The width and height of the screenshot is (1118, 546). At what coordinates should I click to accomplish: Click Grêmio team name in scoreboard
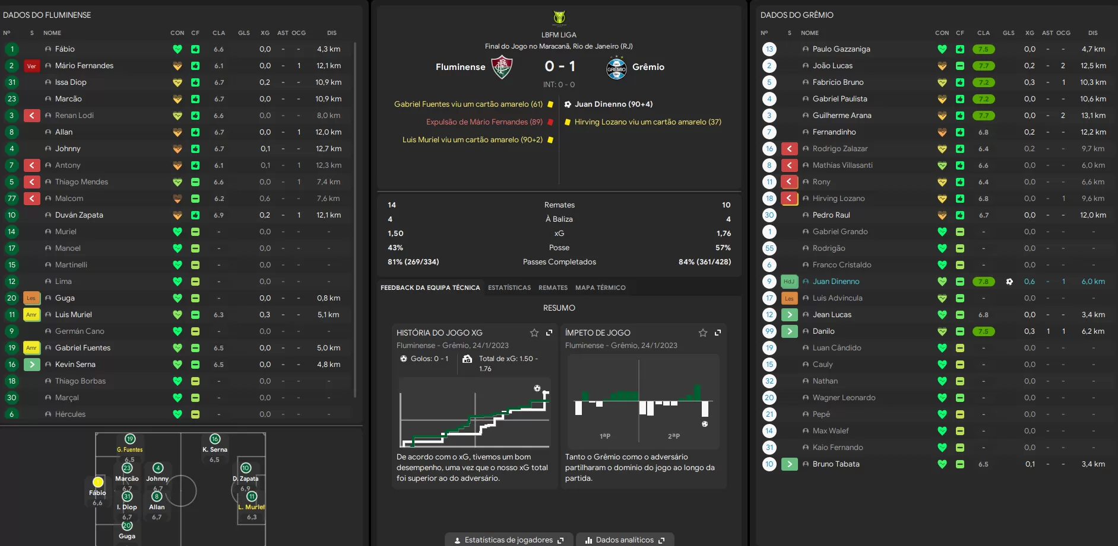point(648,67)
